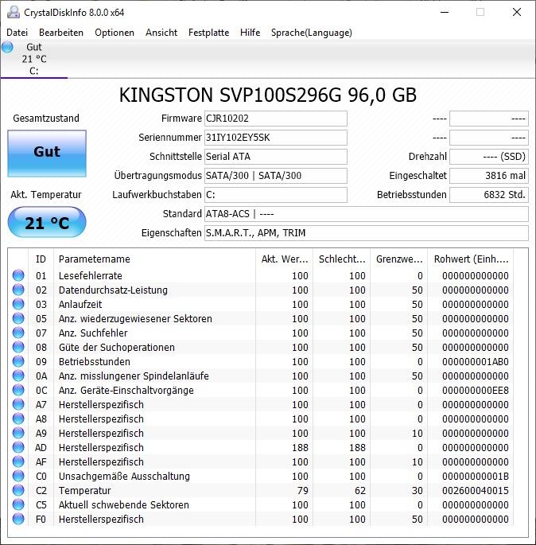Screen dimensions: 536x545
Task: Click the Firmware field CJR10202
Action: pyautogui.click(x=276, y=119)
